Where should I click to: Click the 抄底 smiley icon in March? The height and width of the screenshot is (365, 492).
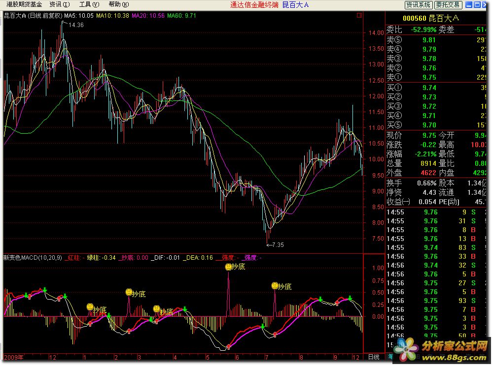(156, 308)
